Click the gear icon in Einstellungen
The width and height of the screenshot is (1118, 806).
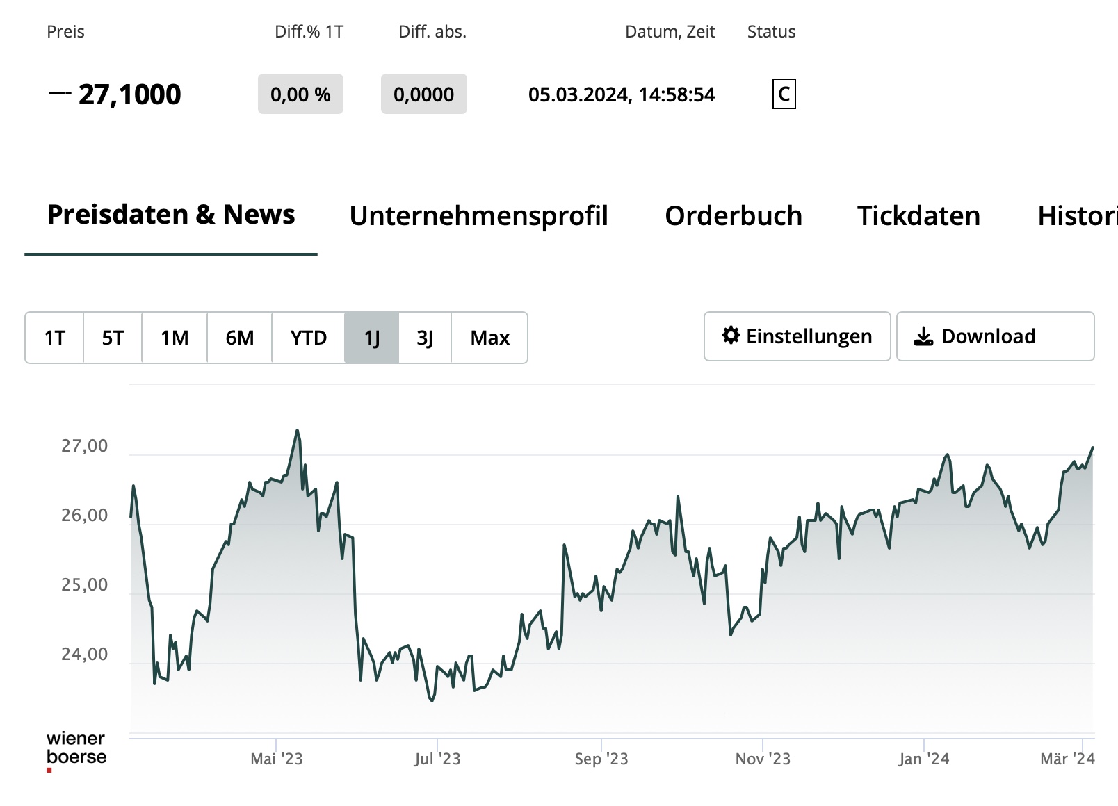tap(731, 336)
